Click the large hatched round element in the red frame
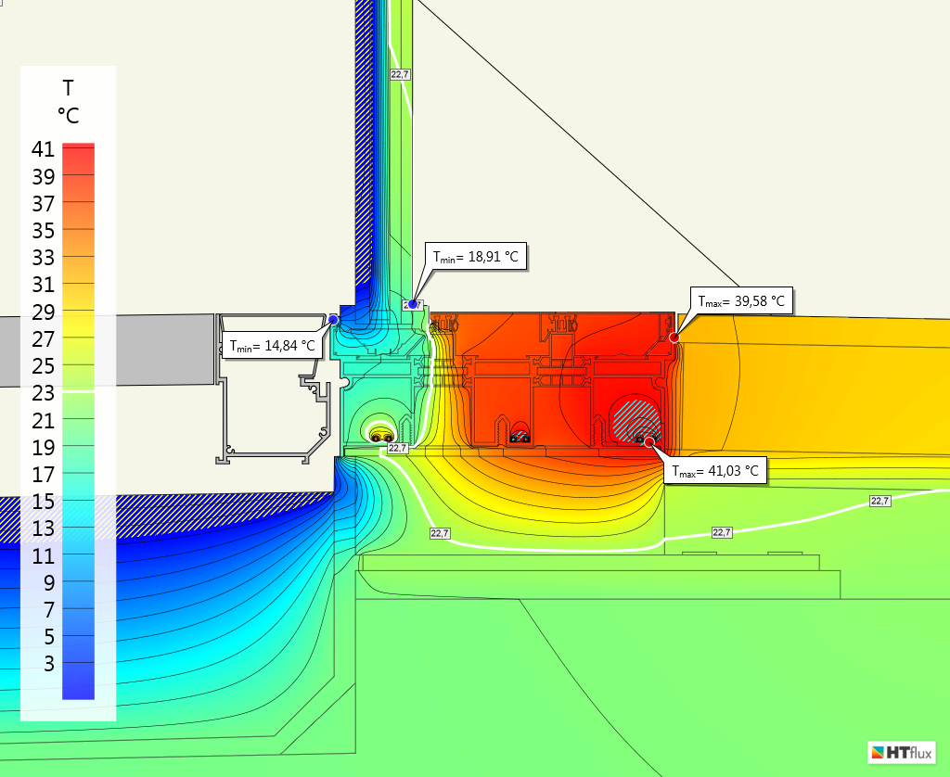Screen dimensions: 950x777 click(x=635, y=417)
